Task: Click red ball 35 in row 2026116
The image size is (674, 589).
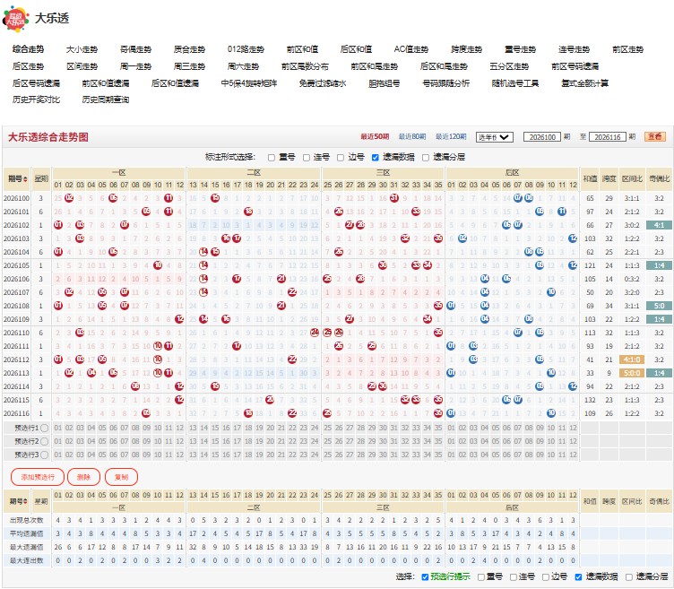Action: pyautogui.click(x=438, y=413)
